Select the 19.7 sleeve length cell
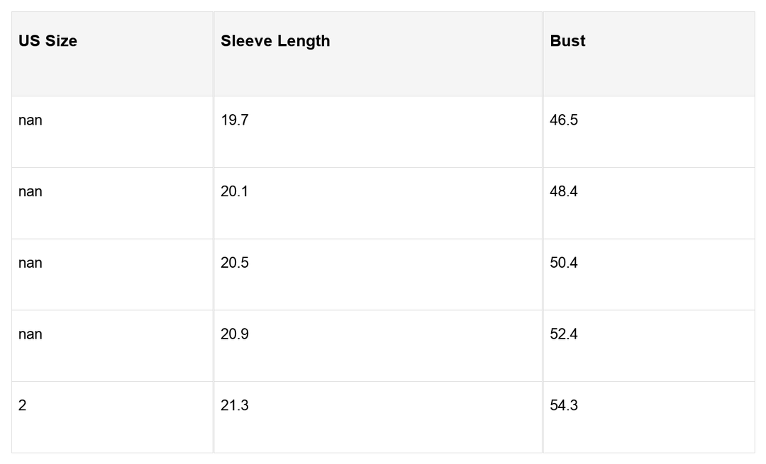766x464 pixels. pos(235,120)
